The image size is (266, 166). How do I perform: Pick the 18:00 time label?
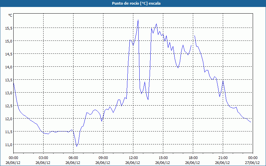coord(193,158)
